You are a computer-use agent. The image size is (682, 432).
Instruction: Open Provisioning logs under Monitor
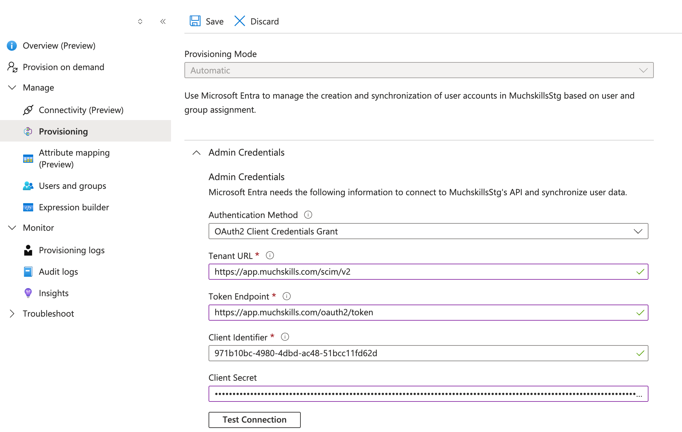(71, 250)
